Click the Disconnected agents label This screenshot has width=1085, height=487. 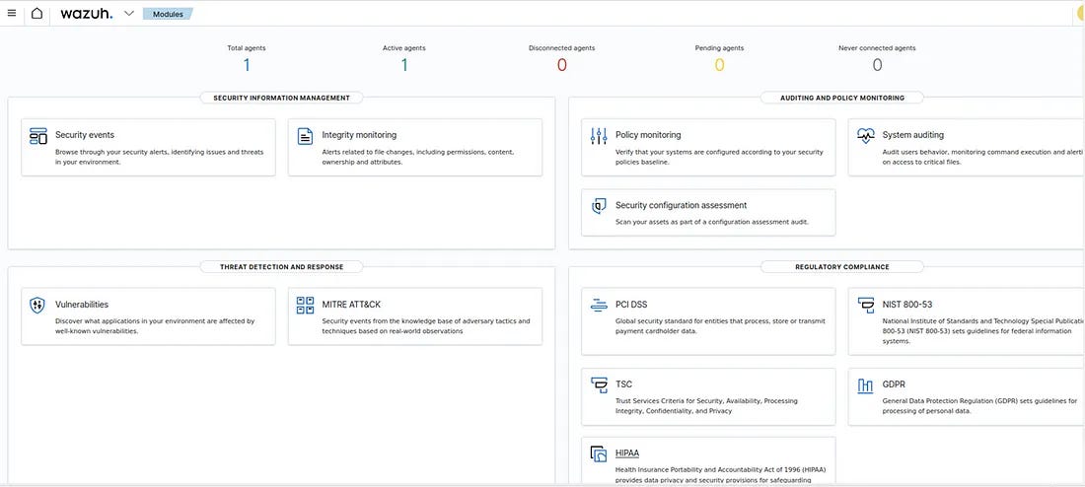pyautogui.click(x=562, y=48)
